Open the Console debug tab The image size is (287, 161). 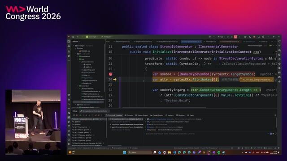tap(129, 115)
